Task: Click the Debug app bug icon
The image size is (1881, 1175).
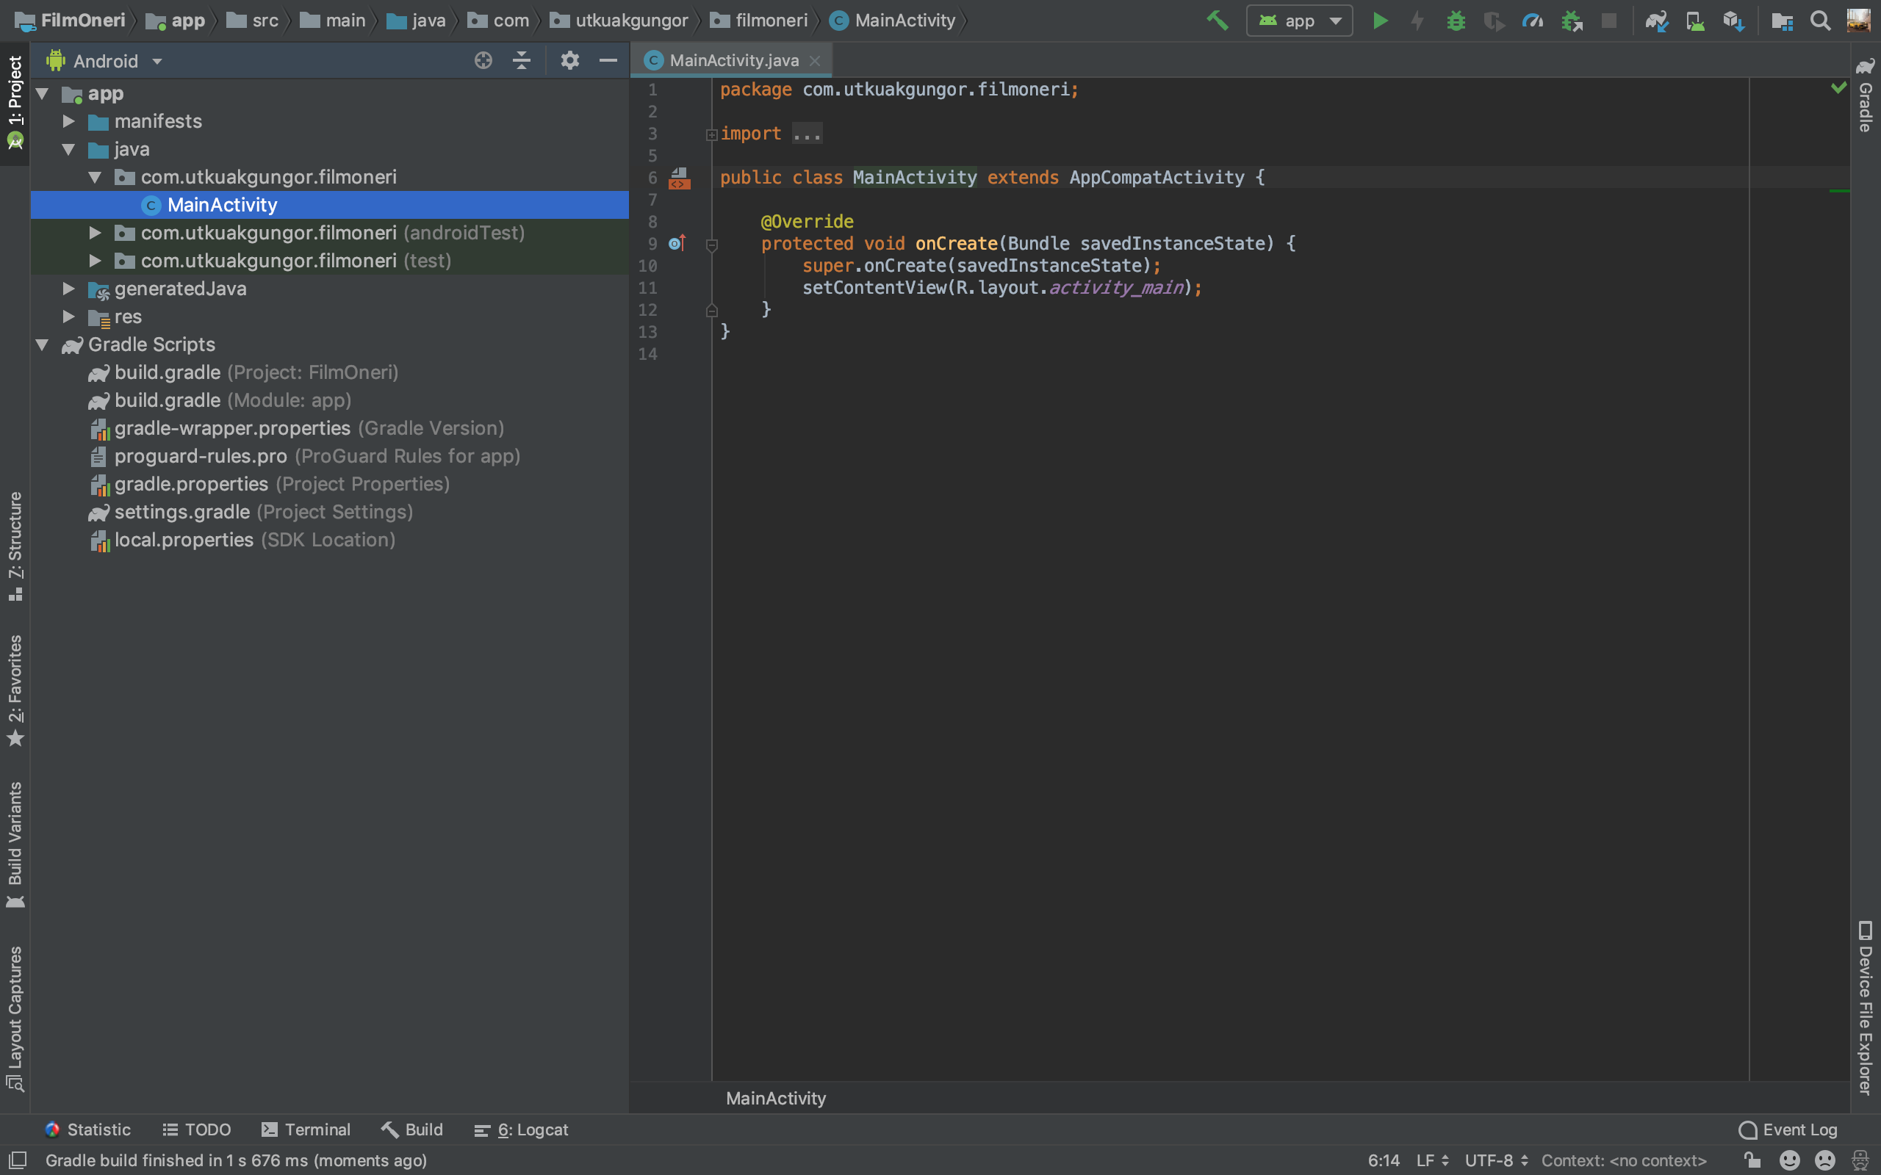Action: pyautogui.click(x=1455, y=21)
